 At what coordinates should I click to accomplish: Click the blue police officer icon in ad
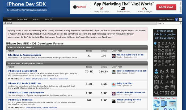coord(156,71)
